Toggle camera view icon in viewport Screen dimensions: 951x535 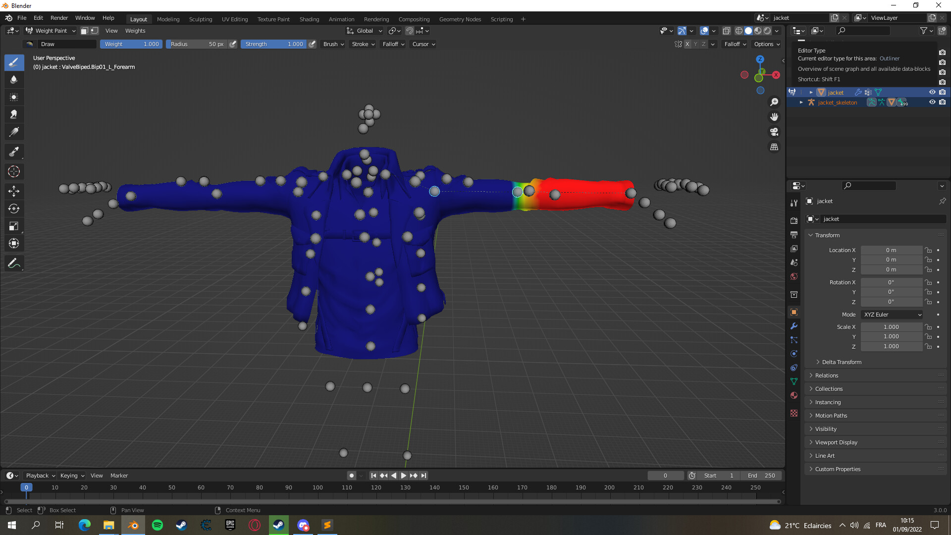[774, 132]
